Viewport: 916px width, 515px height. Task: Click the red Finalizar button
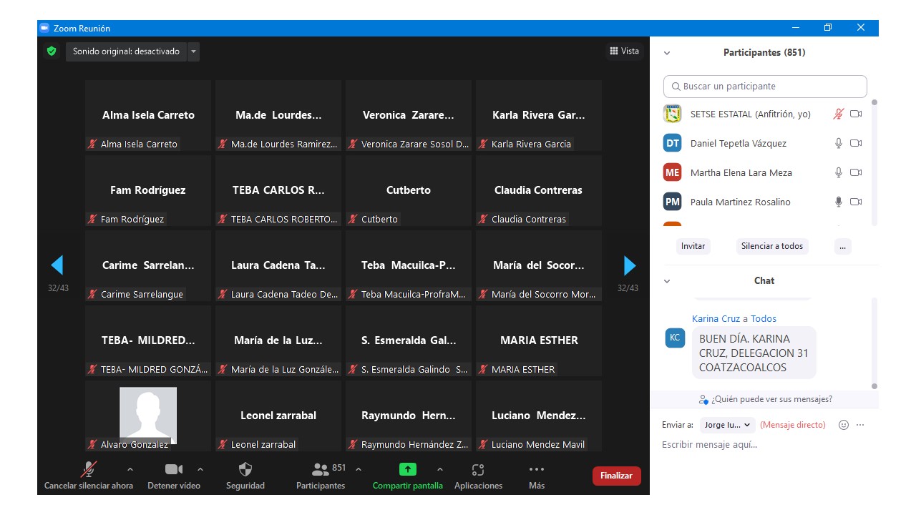coord(617,476)
